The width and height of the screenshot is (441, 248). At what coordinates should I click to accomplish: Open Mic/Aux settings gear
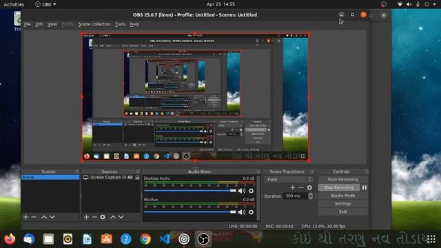[251, 212]
